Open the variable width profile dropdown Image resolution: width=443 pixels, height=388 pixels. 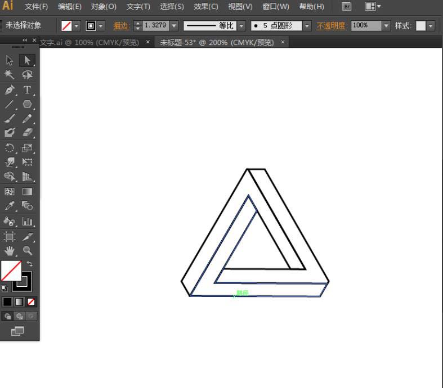241,26
